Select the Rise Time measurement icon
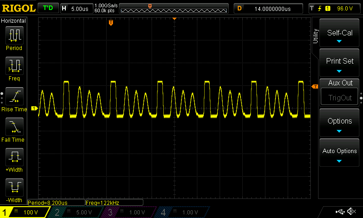This screenshot has height=218, width=363. coord(15,96)
